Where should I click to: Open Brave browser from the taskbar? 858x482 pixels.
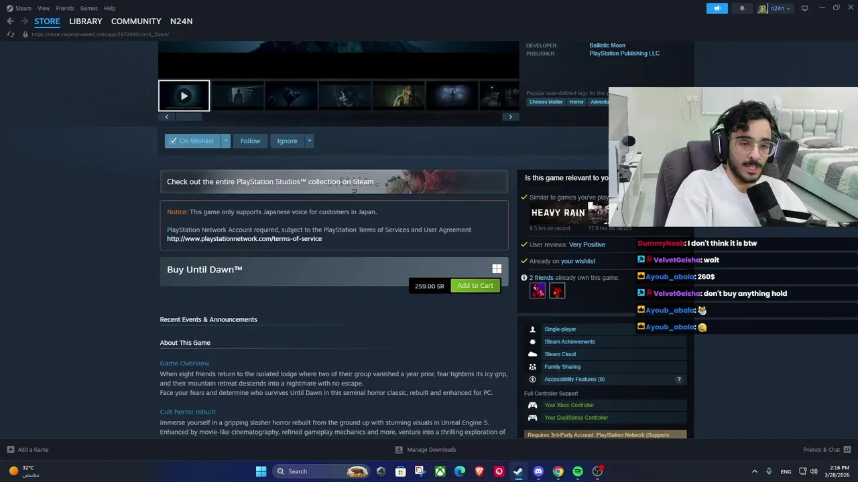[479, 471]
